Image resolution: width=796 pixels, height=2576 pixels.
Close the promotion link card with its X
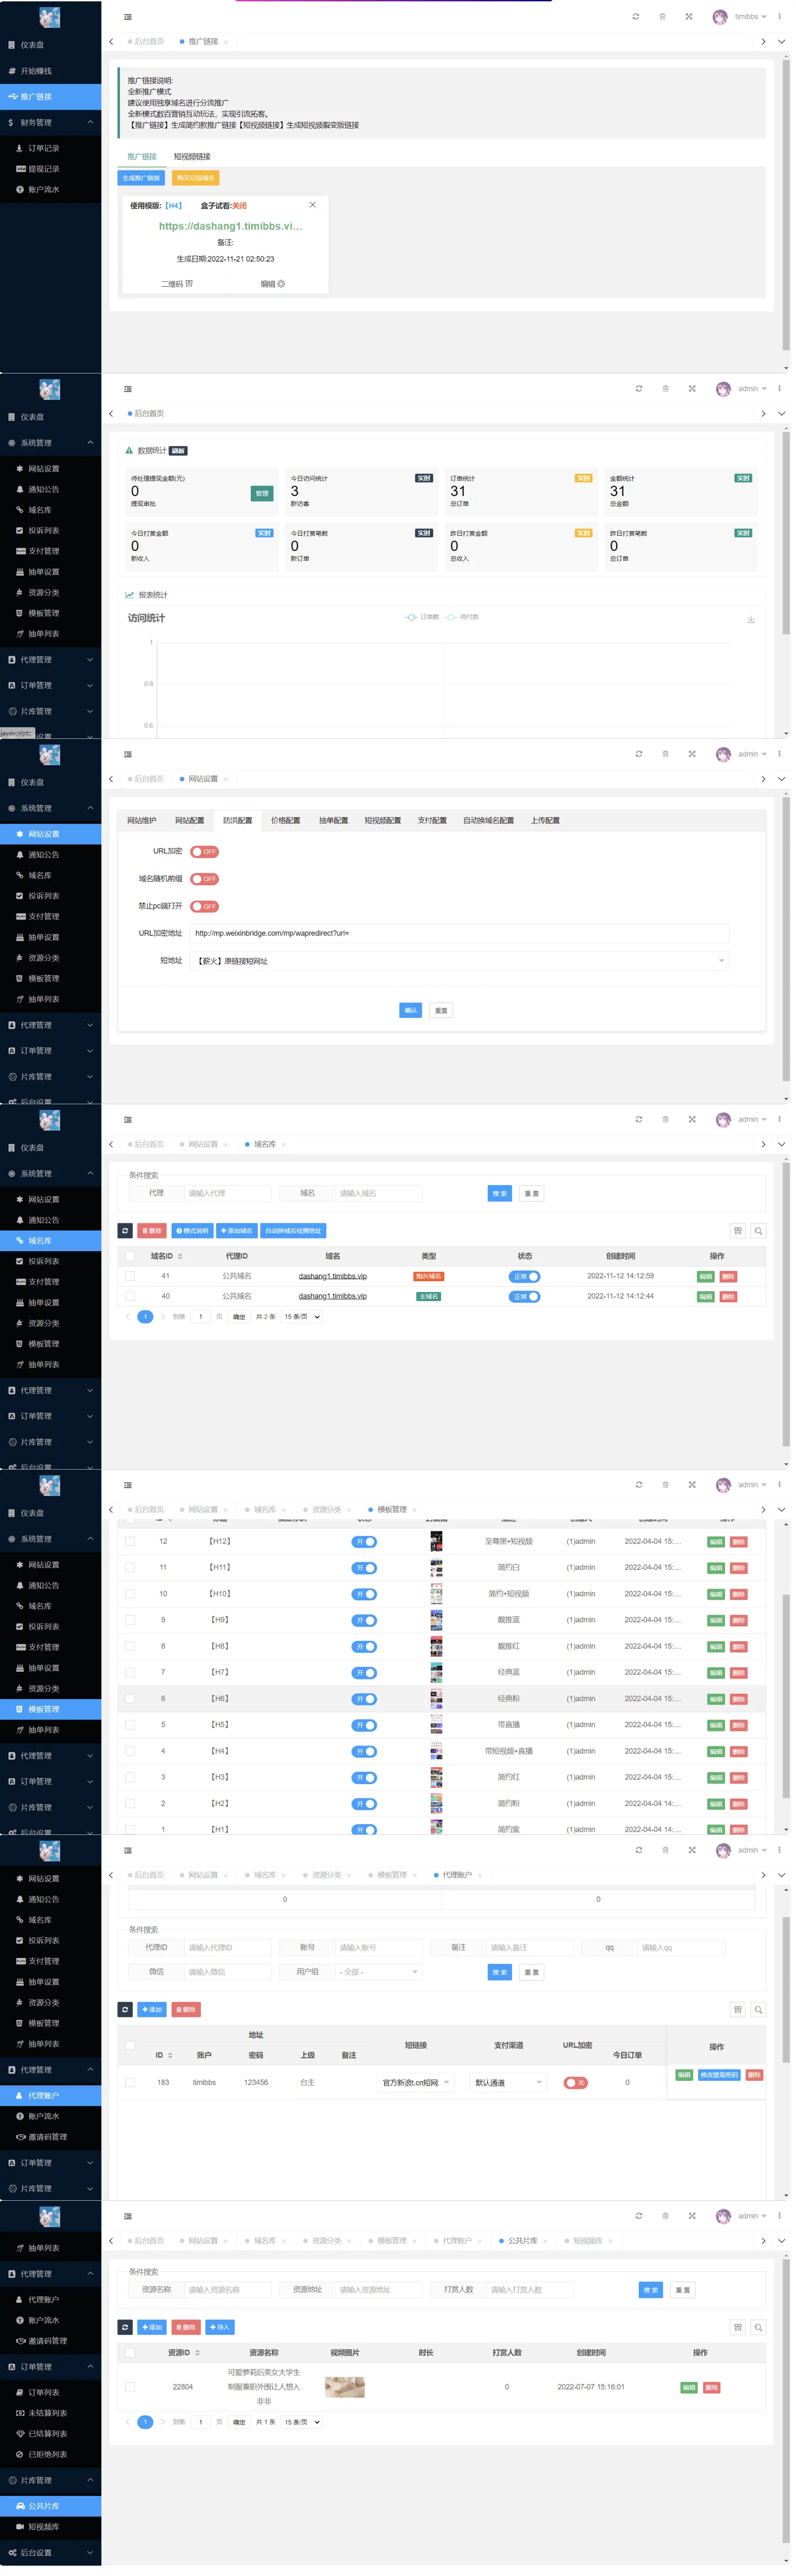(312, 205)
